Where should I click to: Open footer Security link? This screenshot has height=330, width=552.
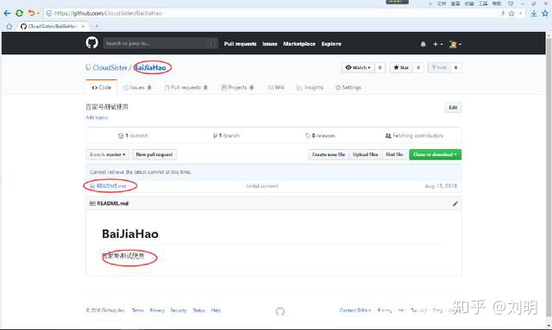179,311
